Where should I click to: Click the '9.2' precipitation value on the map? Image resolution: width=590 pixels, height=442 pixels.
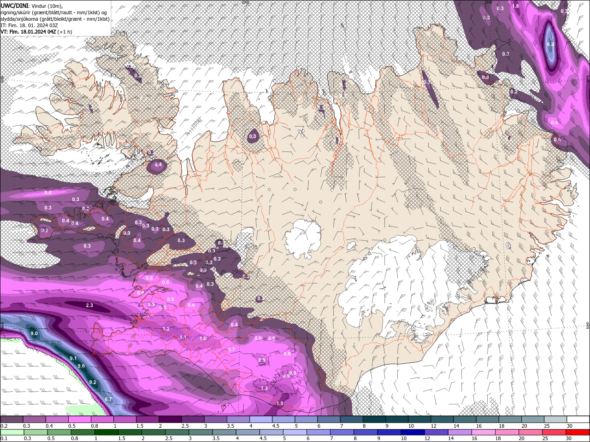point(93,382)
